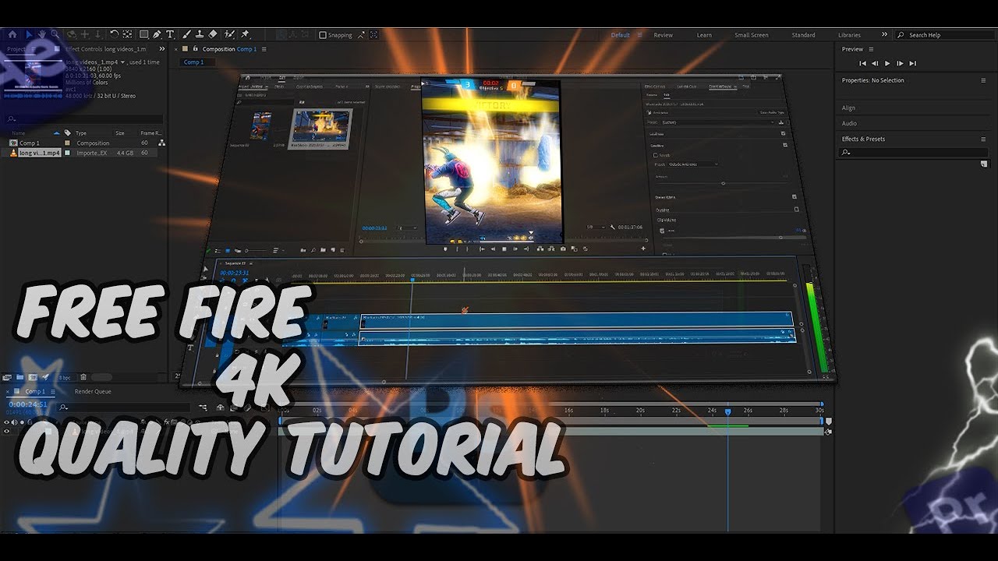998x561 pixels.
Task: Select the Type text tool
Action: (x=171, y=34)
